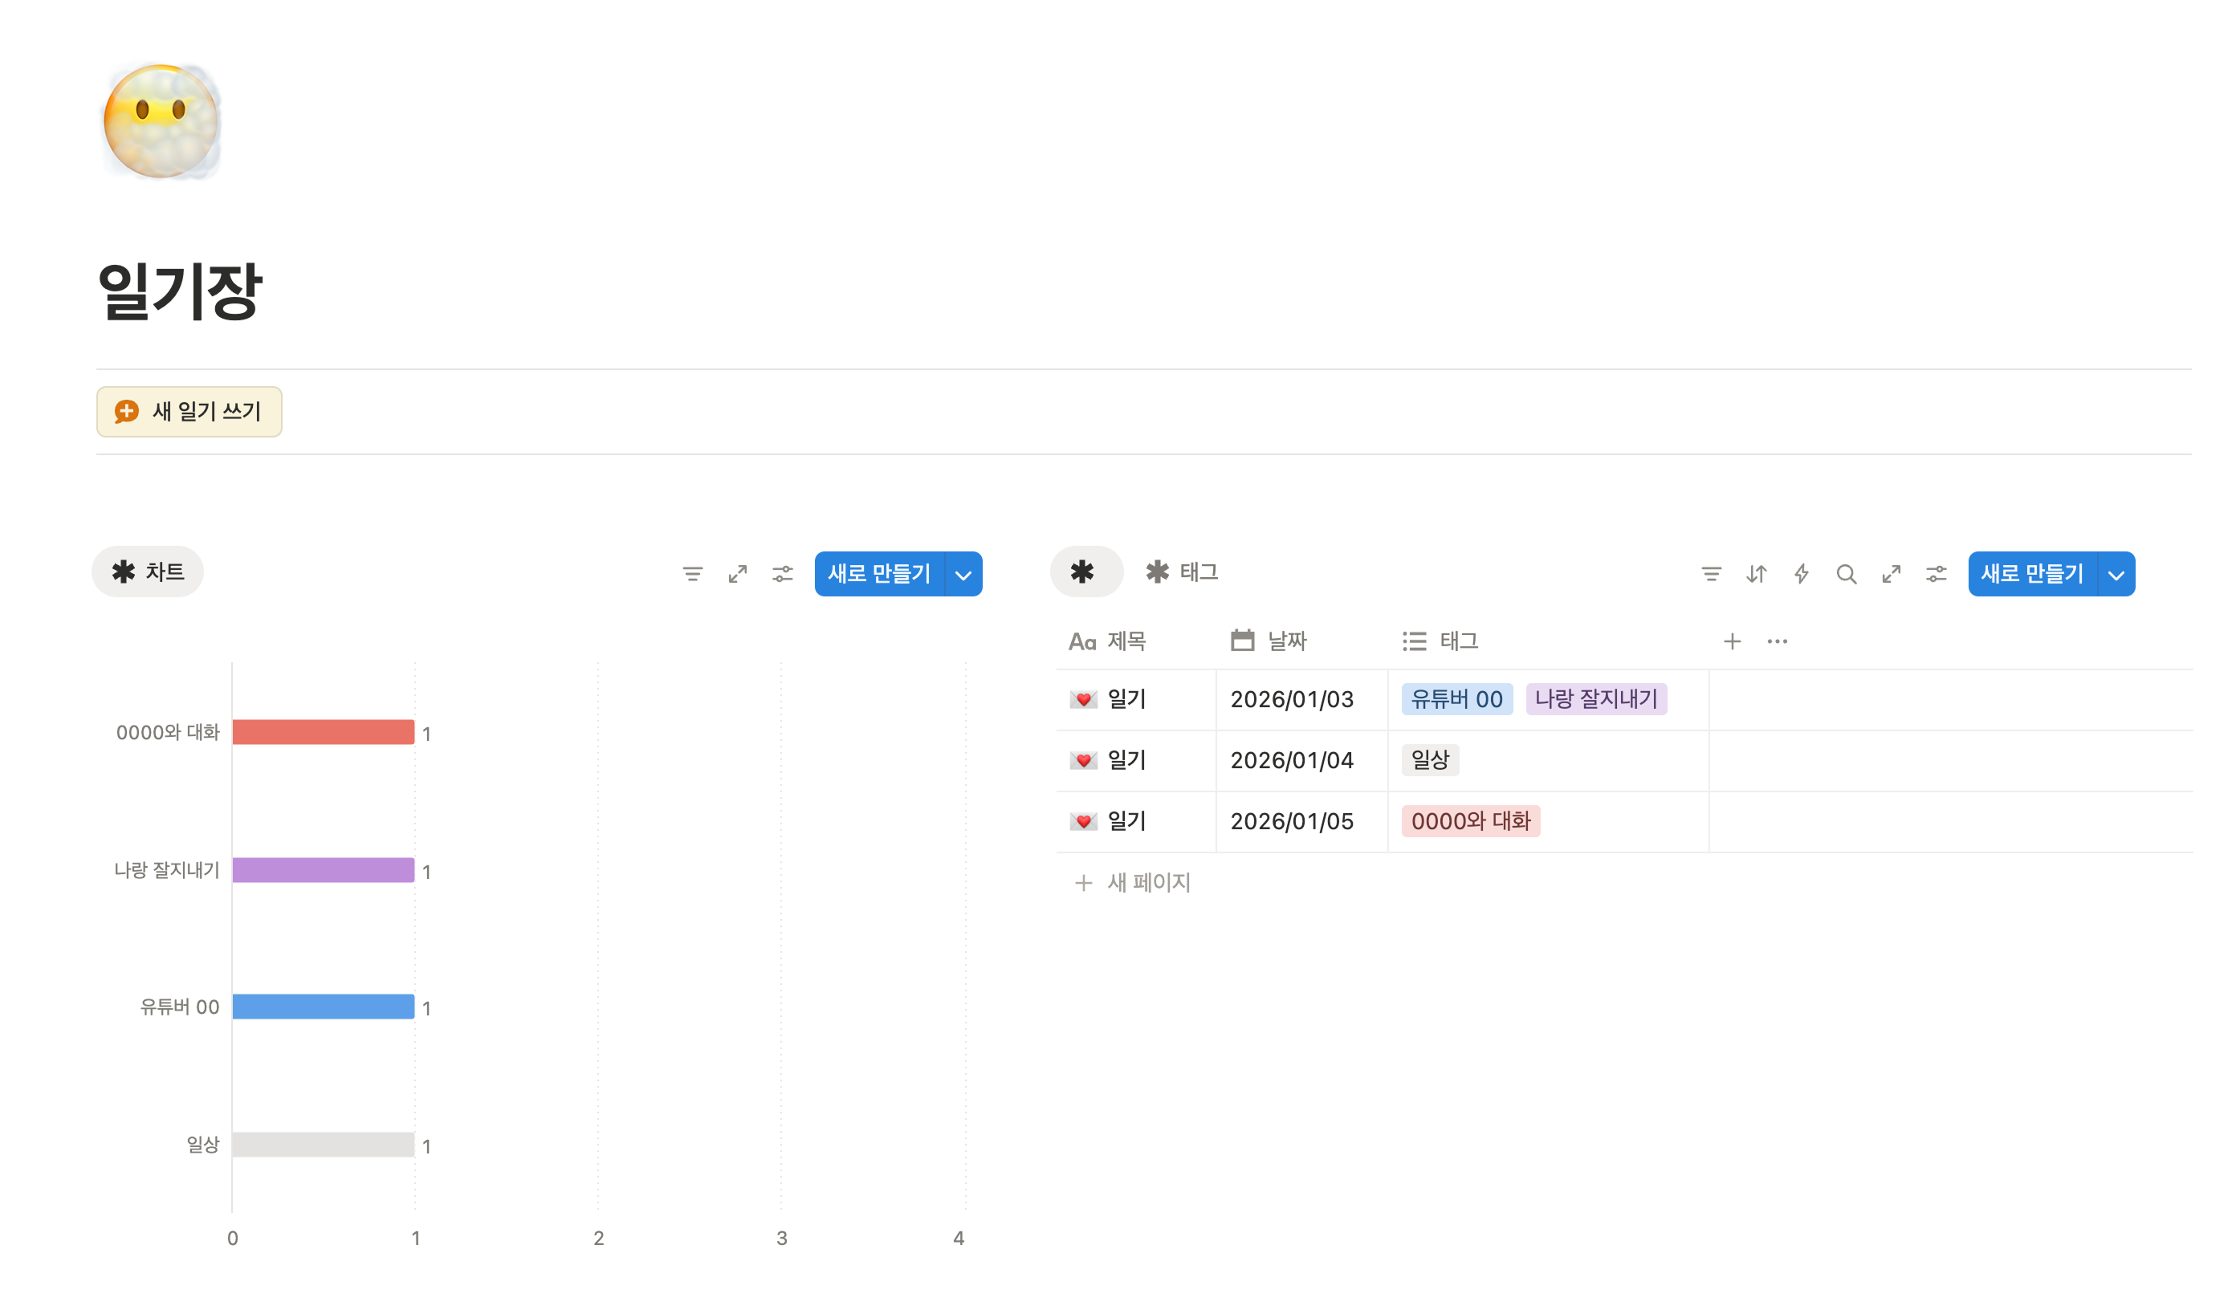This screenshot has width=2240, height=1310.
Task: Add a new property with the plus icon
Action: 1732,641
